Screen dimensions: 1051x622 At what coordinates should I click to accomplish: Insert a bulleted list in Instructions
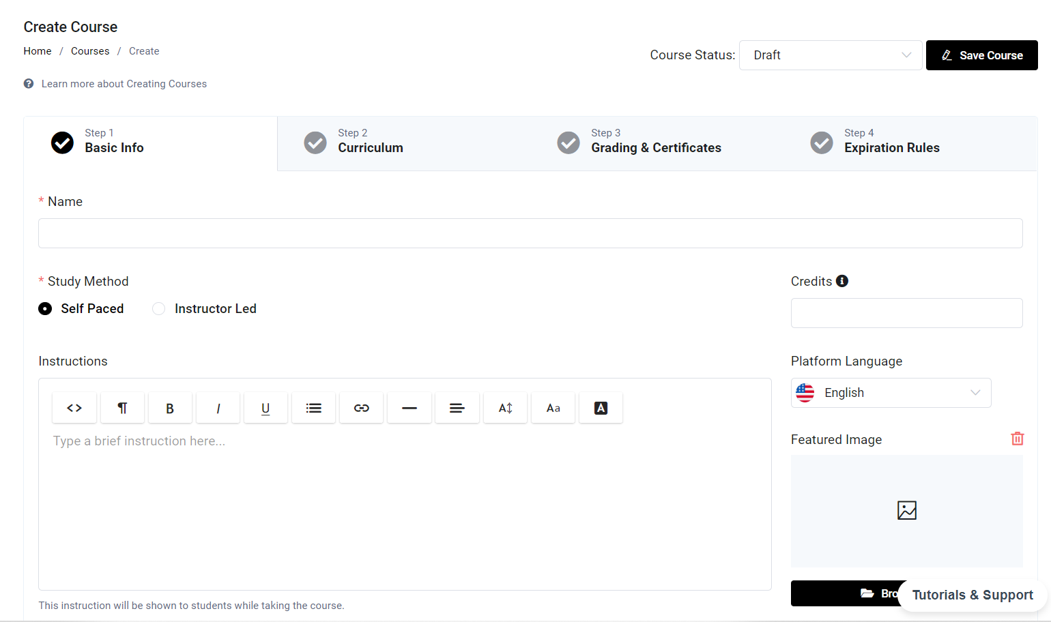click(x=313, y=408)
